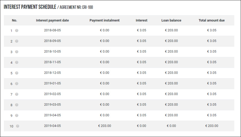Screen dimensions: 241x137
Task: Click the question mark icon for row 6
Action: click(x=17, y=84)
